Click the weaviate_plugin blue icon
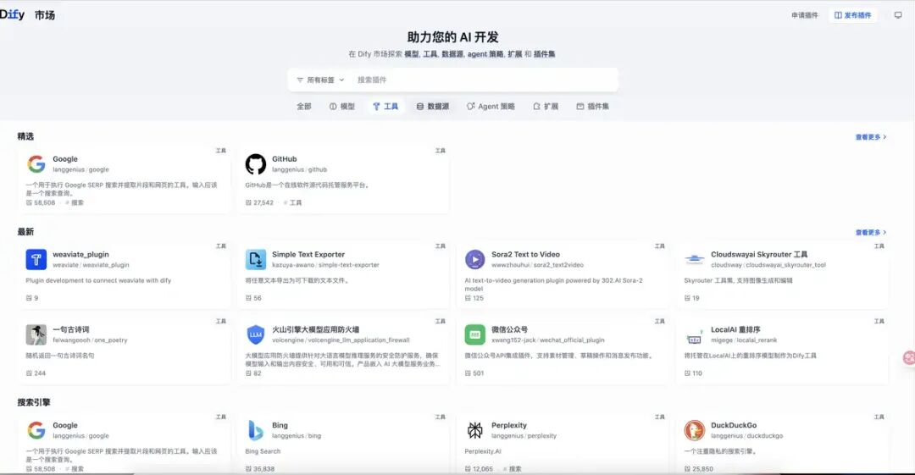The width and height of the screenshot is (915, 475). [36, 259]
